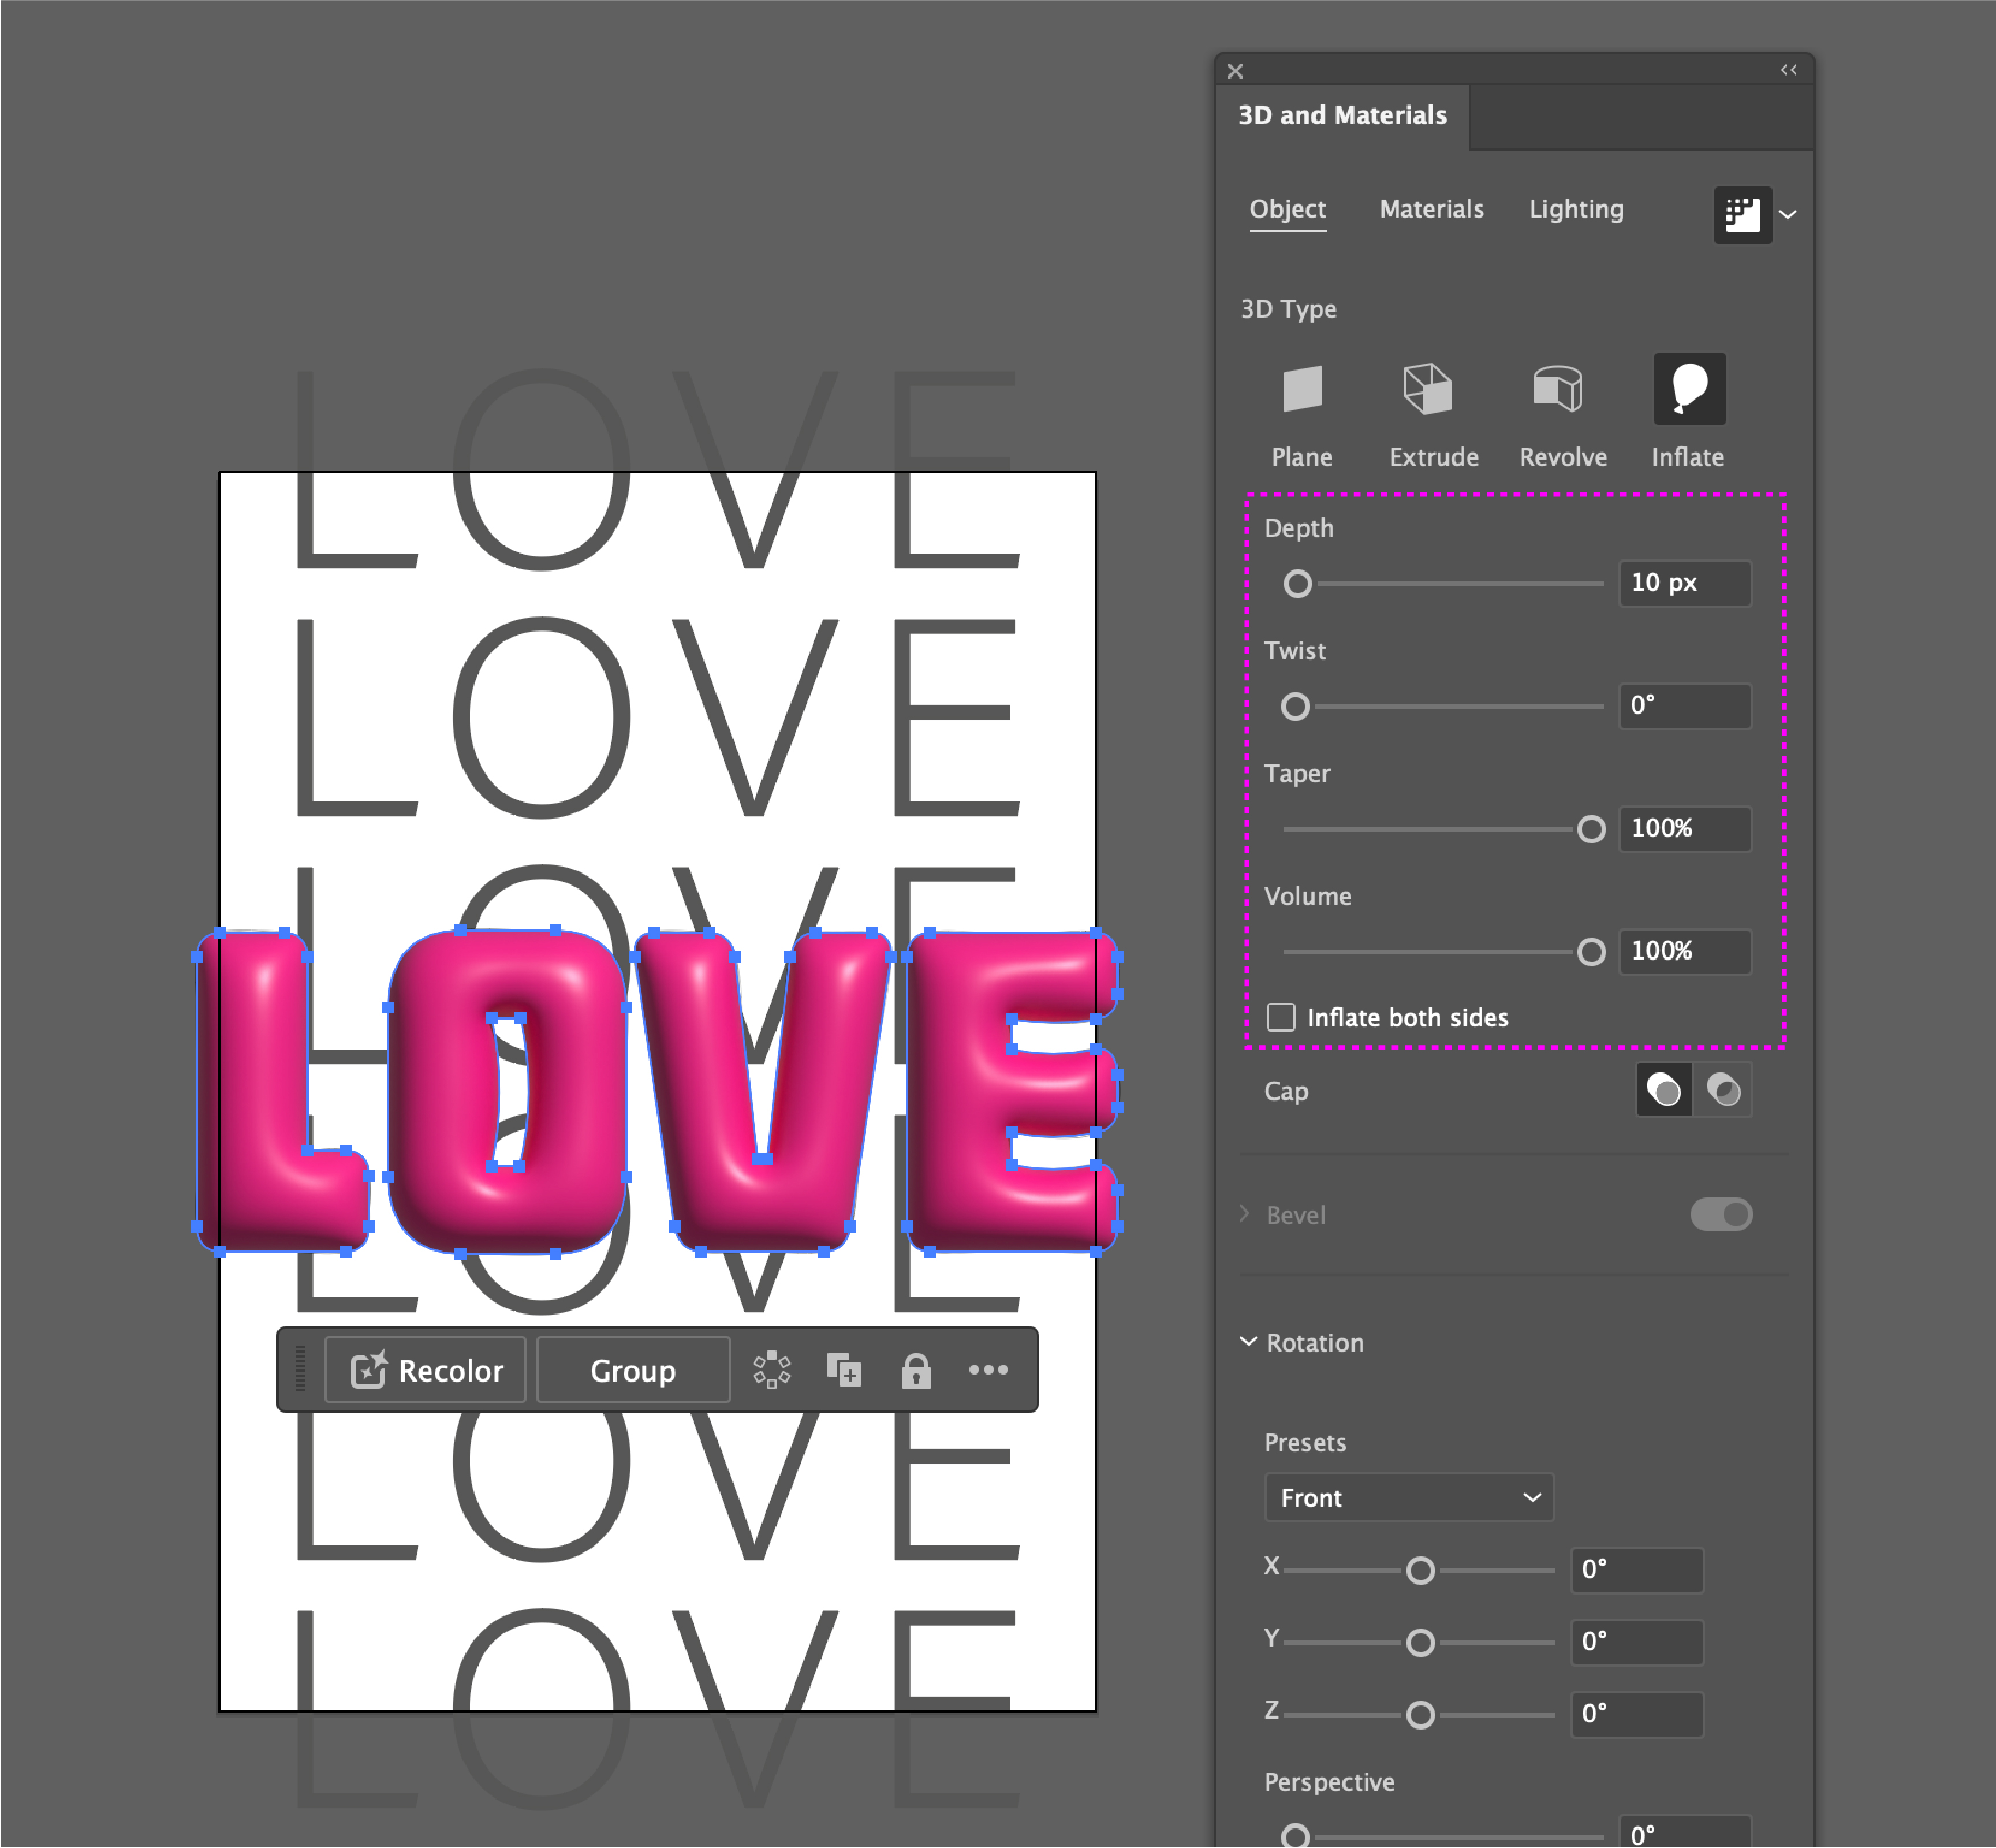
Task: Open the Front presets dropdown
Action: (x=1408, y=1497)
